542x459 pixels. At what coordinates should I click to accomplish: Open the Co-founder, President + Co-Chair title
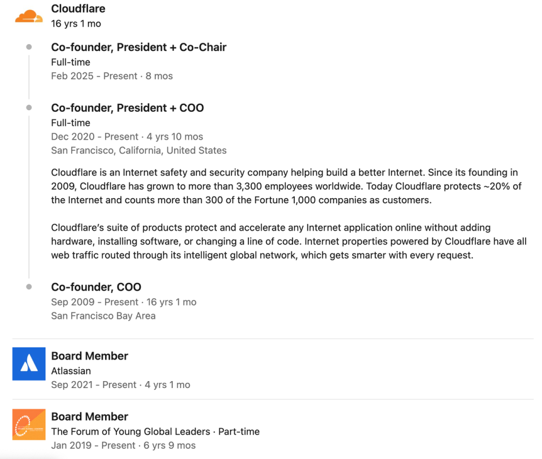139,47
